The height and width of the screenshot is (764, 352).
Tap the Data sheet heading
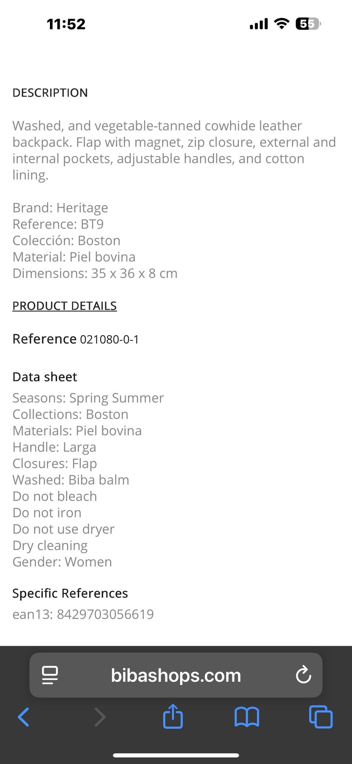coord(45,377)
